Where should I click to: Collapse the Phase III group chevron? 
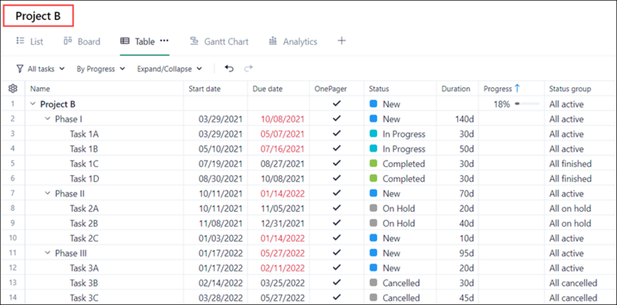pyautogui.click(x=48, y=253)
